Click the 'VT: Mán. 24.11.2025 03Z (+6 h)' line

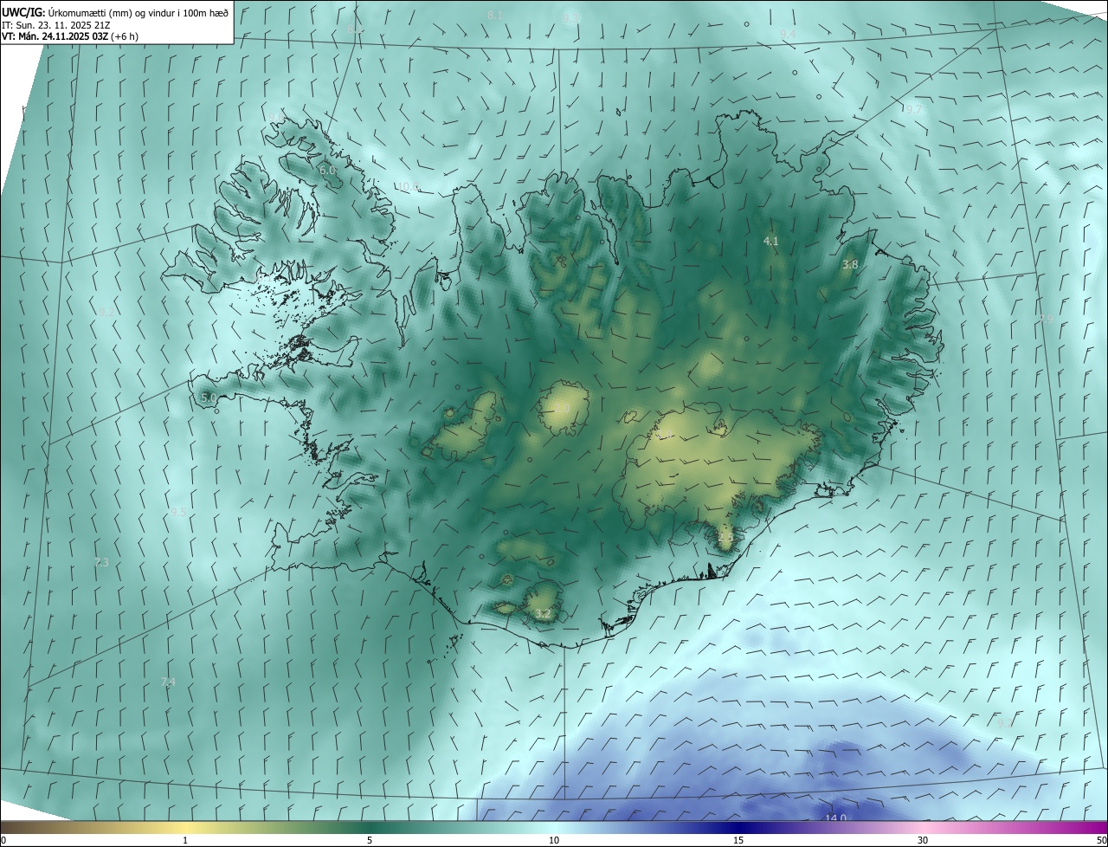[x=71, y=37]
